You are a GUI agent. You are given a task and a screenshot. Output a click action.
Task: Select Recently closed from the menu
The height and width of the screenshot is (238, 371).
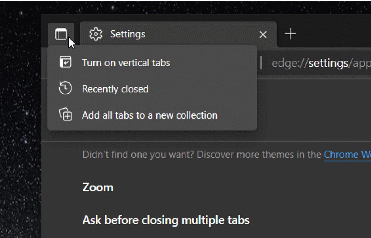(x=115, y=89)
